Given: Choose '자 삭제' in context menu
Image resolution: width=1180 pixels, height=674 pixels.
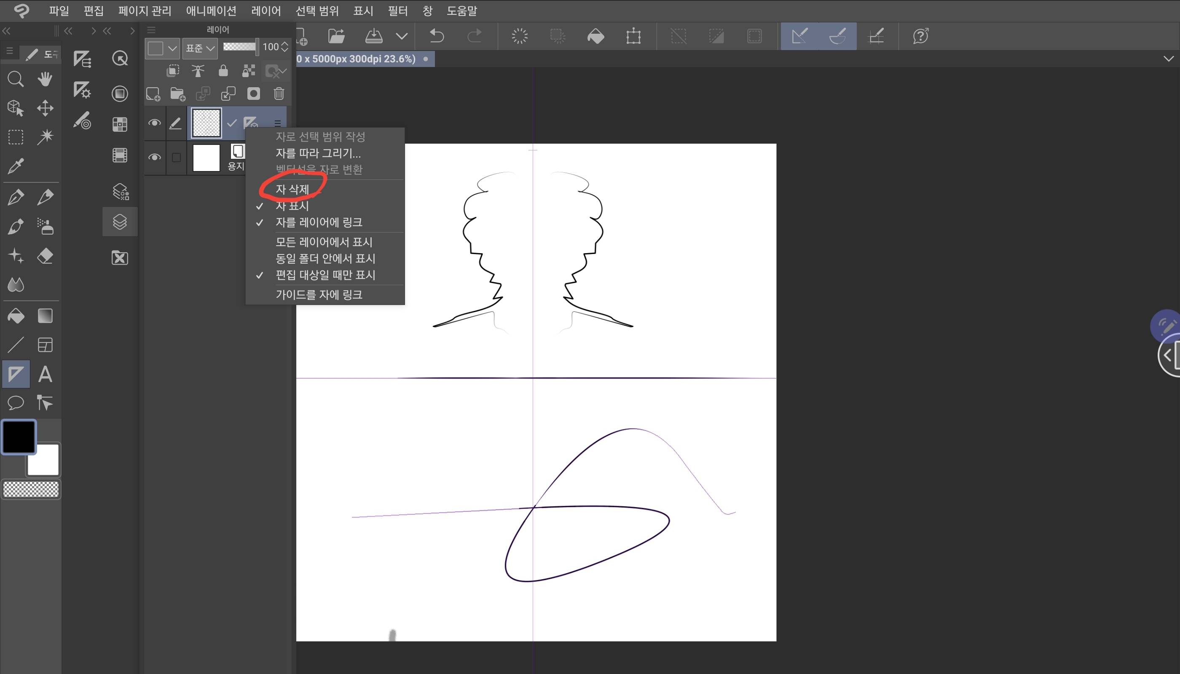Looking at the screenshot, I should tap(292, 189).
